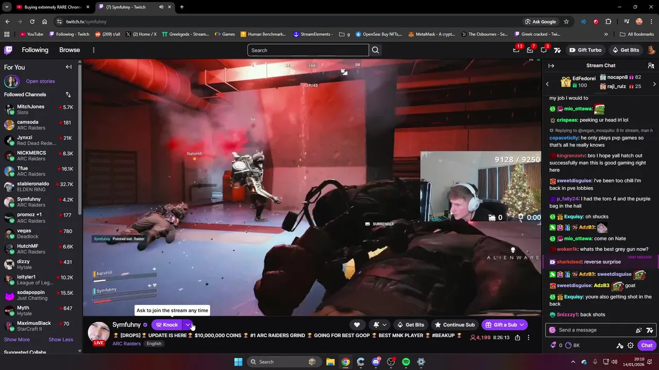The image size is (659, 370).
Task: Mute NateHill in the voice overlay
Action: [153, 269]
